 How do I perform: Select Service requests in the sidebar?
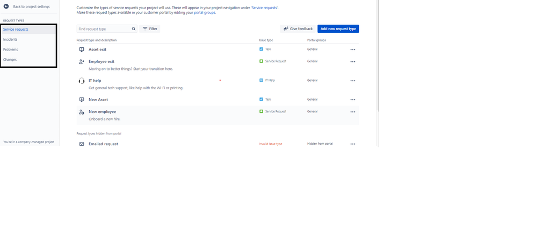[28, 30]
